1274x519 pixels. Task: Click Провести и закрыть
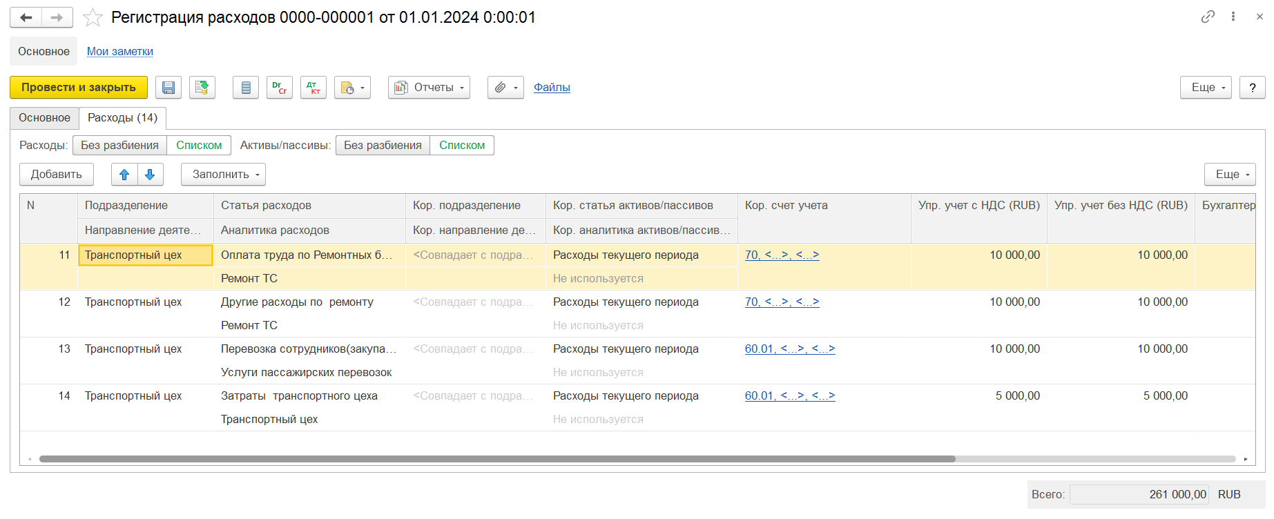tap(79, 88)
